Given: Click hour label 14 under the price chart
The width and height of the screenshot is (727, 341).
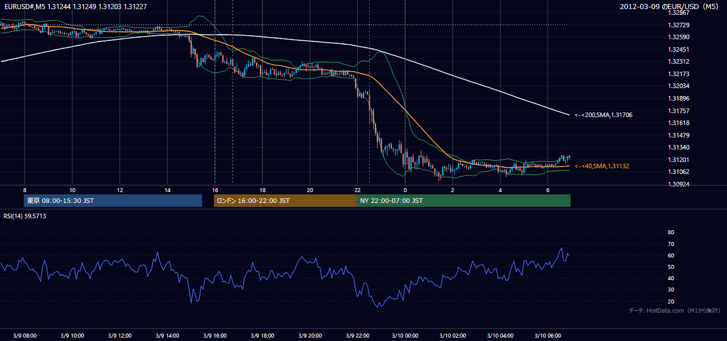Looking at the screenshot, I should [x=167, y=189].
